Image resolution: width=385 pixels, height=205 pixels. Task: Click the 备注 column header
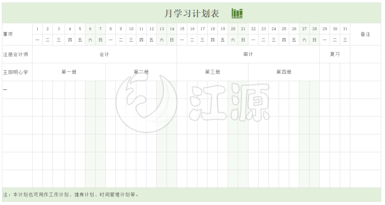pos(365,34)
